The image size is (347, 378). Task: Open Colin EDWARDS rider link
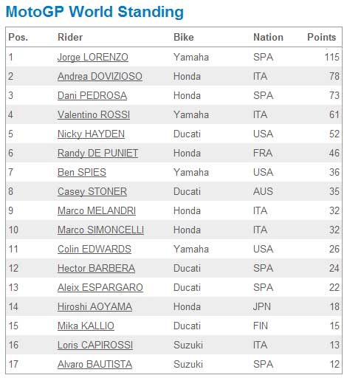click(95, 249)
